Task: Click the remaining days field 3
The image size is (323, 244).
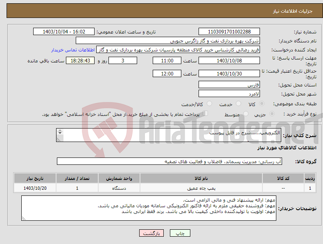Action: coord(123,60)
